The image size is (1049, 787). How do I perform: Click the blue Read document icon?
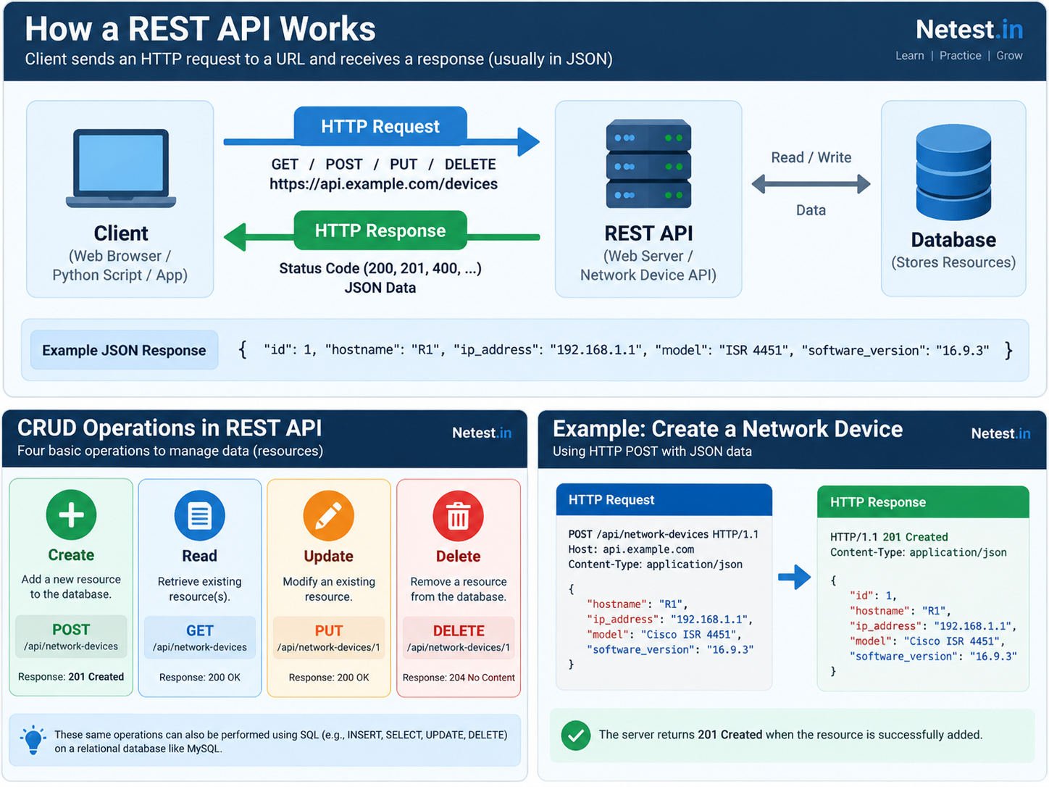pyautogui.click(x=200, y=516)
